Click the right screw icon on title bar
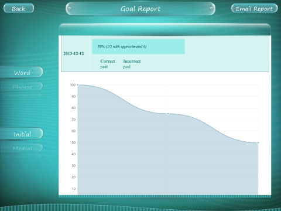281x211 pixels. [x=211, y=9]
